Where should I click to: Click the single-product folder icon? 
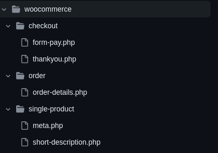(20, 109)
